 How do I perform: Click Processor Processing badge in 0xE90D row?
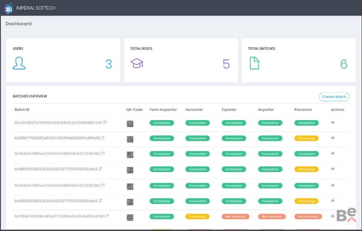(307, 139)
